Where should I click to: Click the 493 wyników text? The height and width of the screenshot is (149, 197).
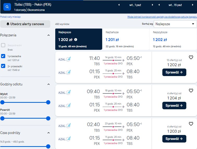click(62, 24)
